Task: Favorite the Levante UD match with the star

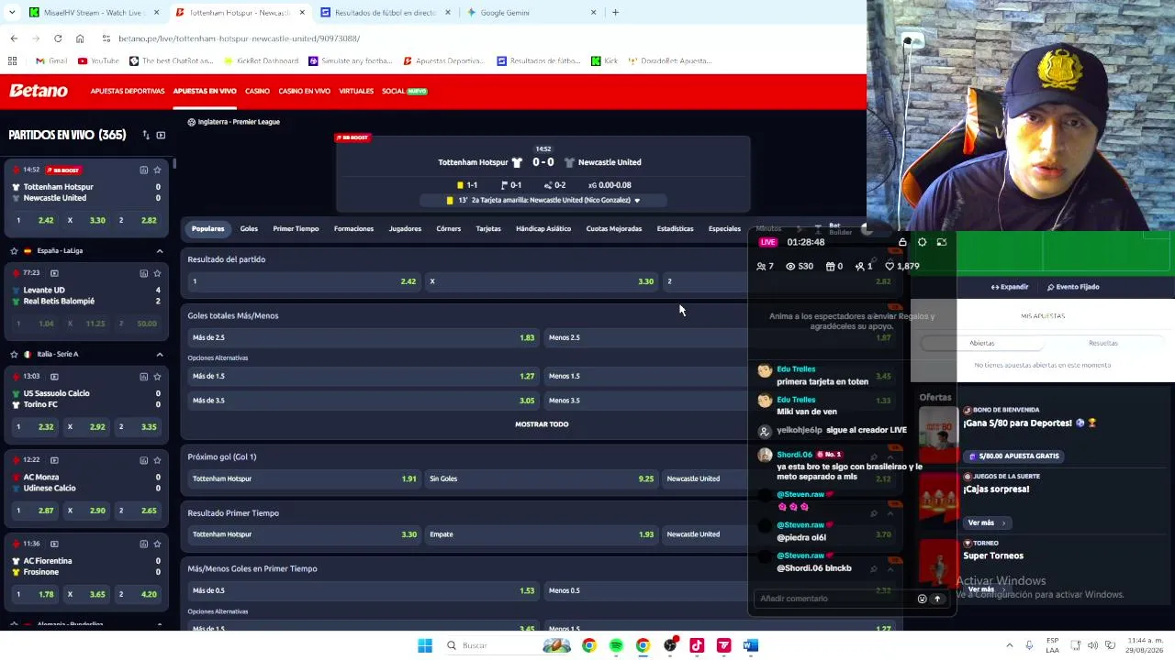Action: 157,273
